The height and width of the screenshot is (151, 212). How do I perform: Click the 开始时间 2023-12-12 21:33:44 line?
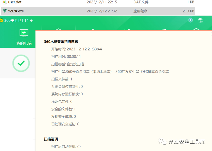pos(76,49)
